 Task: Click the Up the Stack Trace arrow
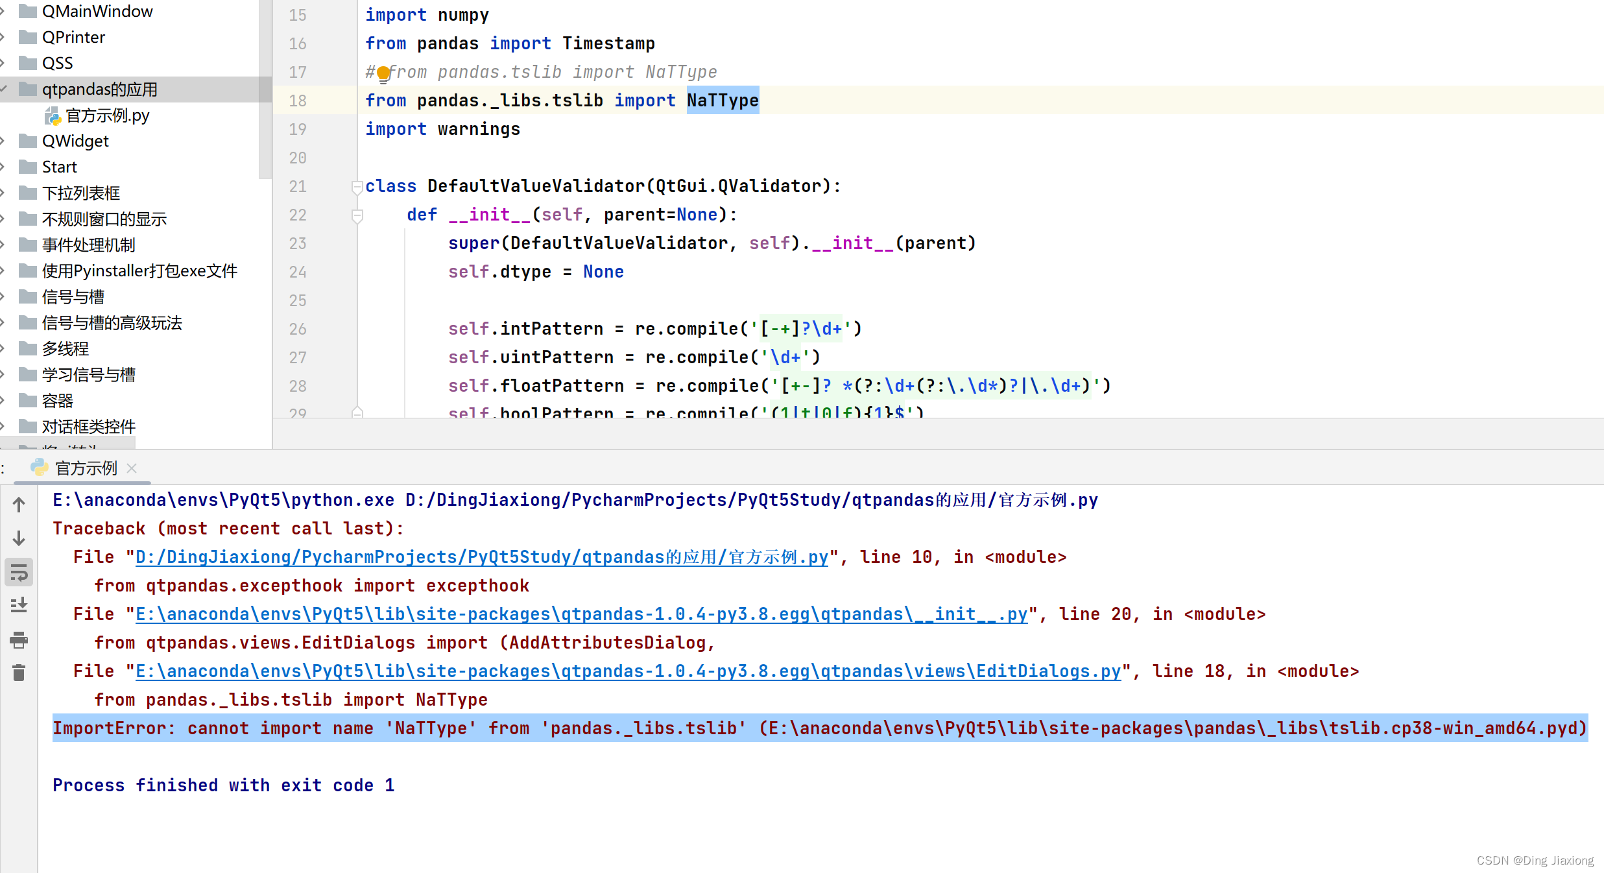click(19, 505)
